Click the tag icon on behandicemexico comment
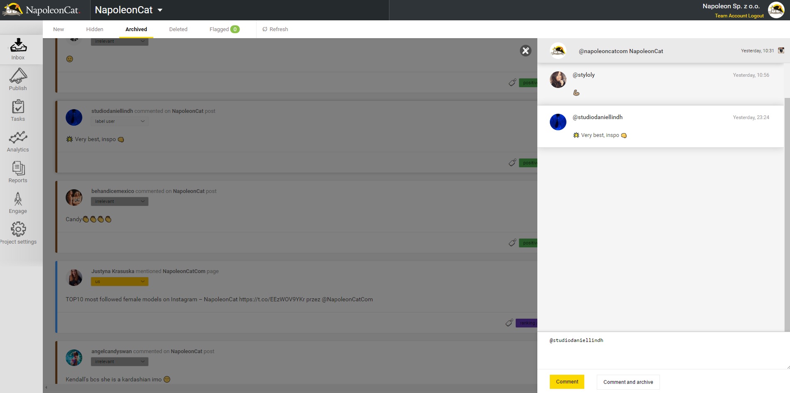The width and height of the screenshot is (790, 393). pos(512,243)
